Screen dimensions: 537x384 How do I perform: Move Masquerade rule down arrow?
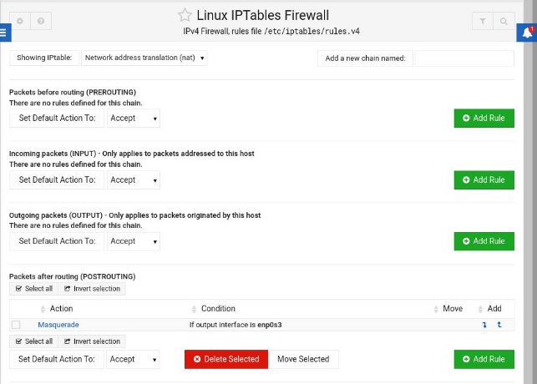(x=484, y=325)
